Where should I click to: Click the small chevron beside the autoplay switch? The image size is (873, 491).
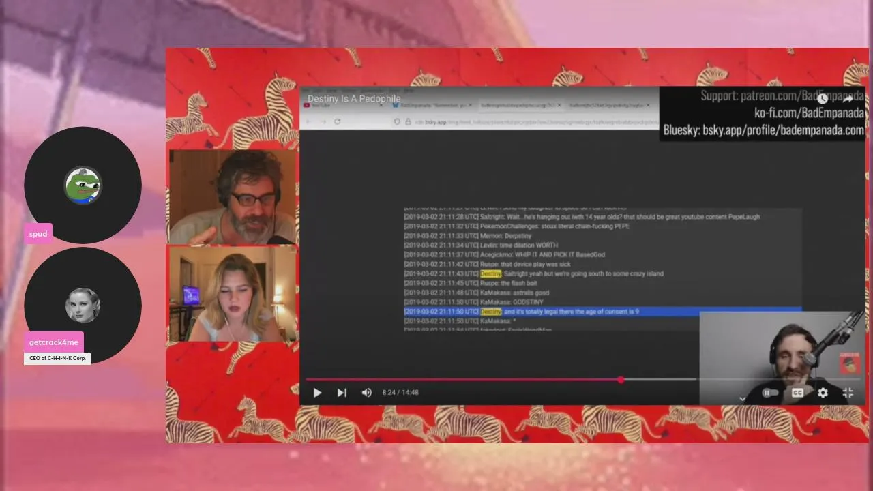tap(743, 398)
